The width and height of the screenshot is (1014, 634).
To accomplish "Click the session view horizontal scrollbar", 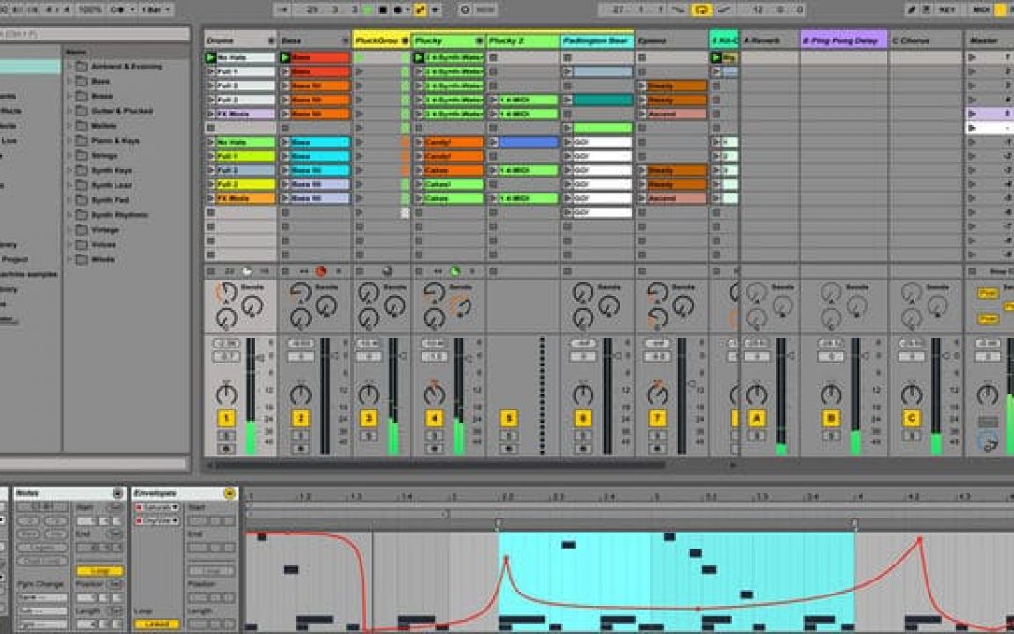I will (439, 465).
